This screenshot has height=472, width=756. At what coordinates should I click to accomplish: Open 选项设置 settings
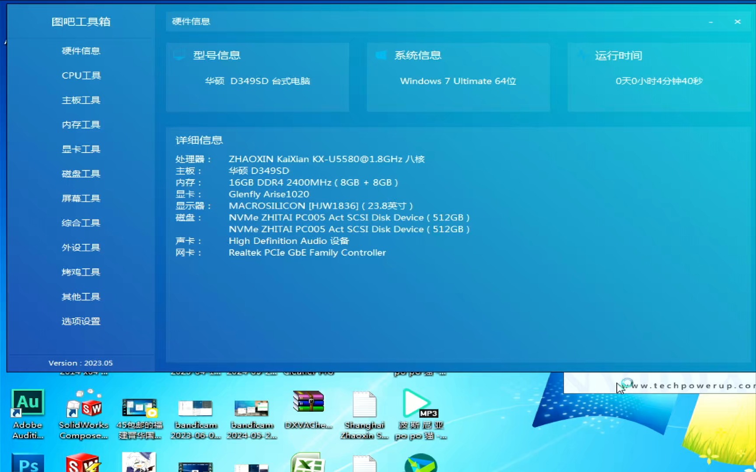(81, 321)
